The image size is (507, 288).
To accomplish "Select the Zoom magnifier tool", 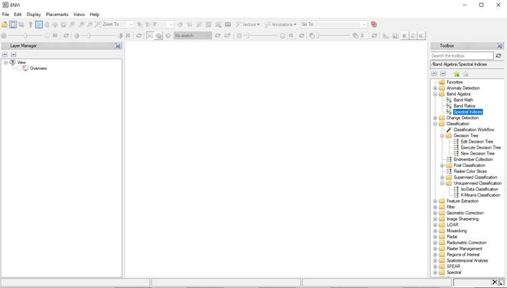I will pyautogui.click(x=72, y=24).
